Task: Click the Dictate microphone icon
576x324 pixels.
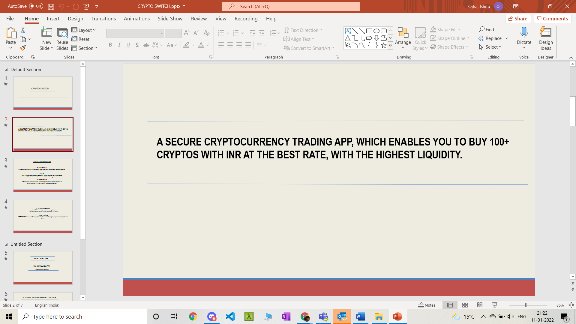Action: (x=524, y=32)
